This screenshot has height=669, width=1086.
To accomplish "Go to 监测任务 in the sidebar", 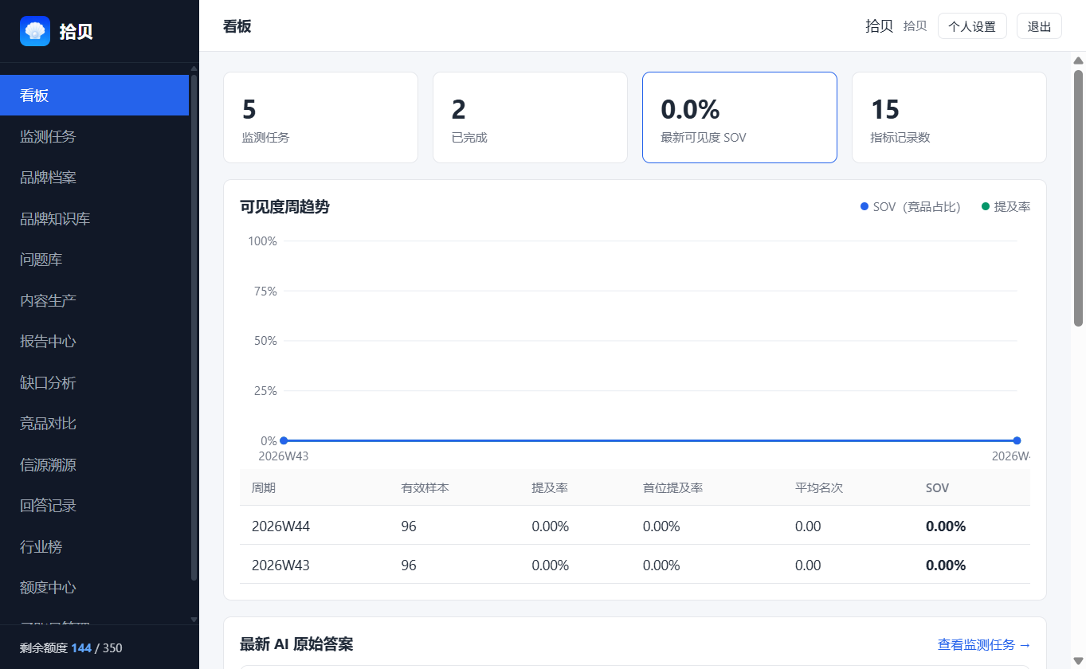I will (x=94, y=136).
